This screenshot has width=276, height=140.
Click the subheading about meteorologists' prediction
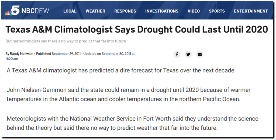click(x=66, y=41)
